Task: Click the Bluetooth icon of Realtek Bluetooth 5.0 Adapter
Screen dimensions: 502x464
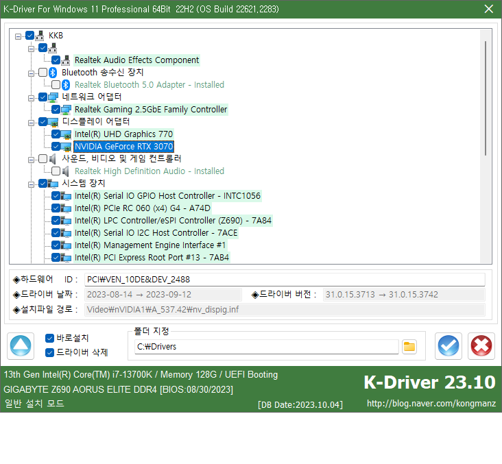Action: (66, 85)
